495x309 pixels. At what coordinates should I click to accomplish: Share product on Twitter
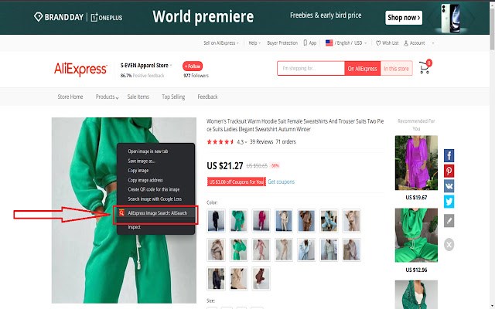click(x=449, y=202)
